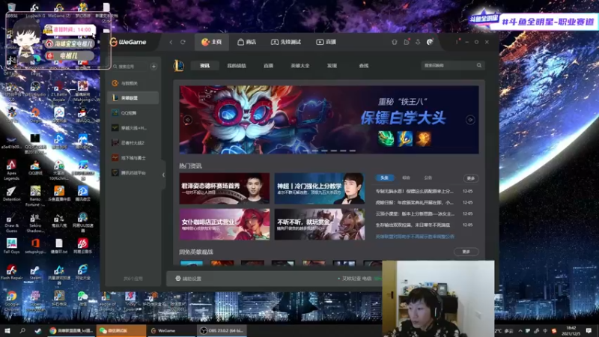The height and width of the screenshot is (337, 599).
Task: Switch to OBS 23.0.2 in the taskbar
Action: coord(222,330)
